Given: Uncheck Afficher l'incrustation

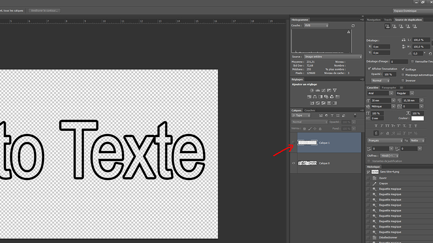Looking at the screenshot, I should pos(369,69).
